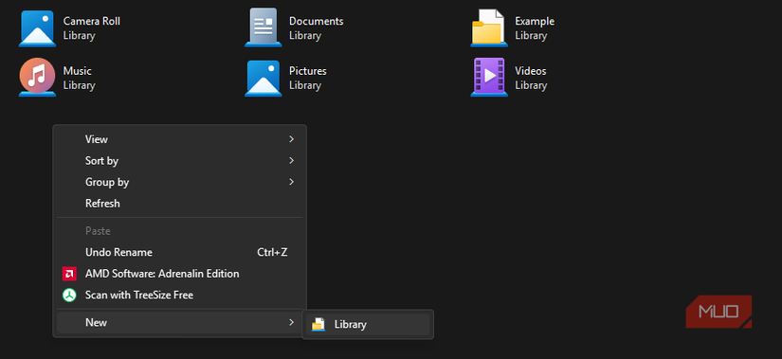Create a new Library from the submenu

click(368, 325)
